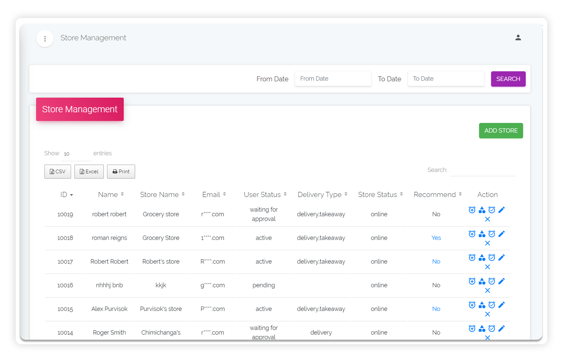Screen dimensions: 566x363
Task: Click alarm-check icon for store 10016
Action: point(492,281)
